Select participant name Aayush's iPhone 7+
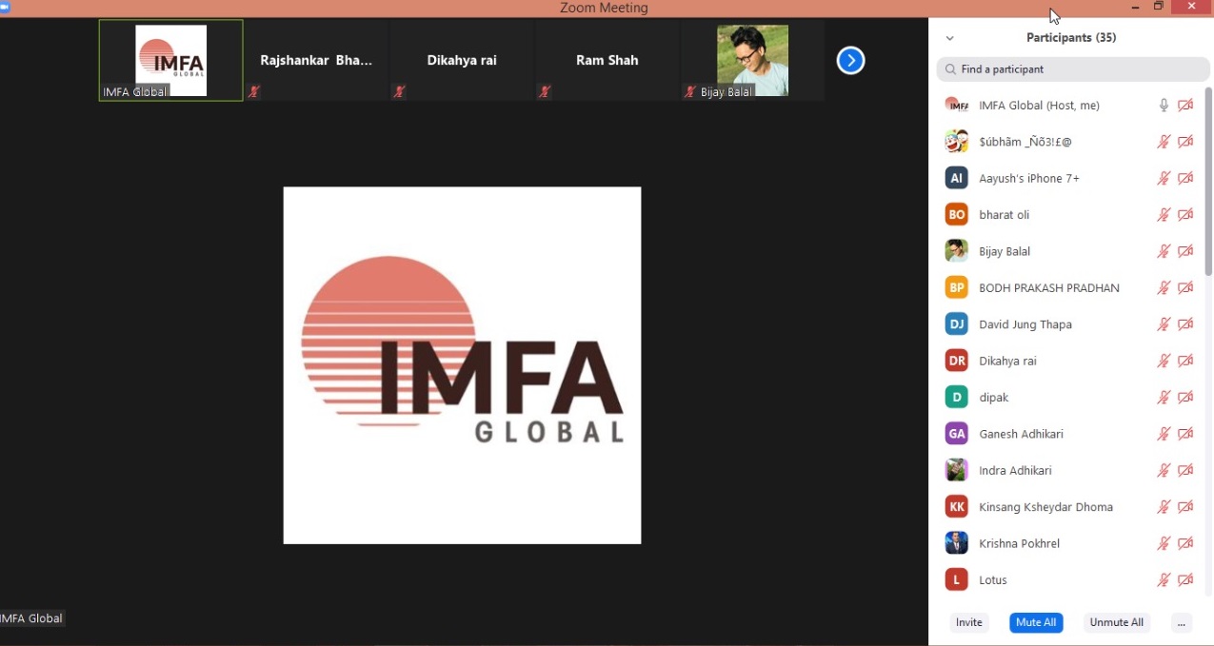The image size is (1214, 646). pos(1029,179)
